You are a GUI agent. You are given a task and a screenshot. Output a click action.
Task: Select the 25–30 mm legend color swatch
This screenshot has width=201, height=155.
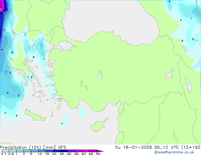click(64, 151)
